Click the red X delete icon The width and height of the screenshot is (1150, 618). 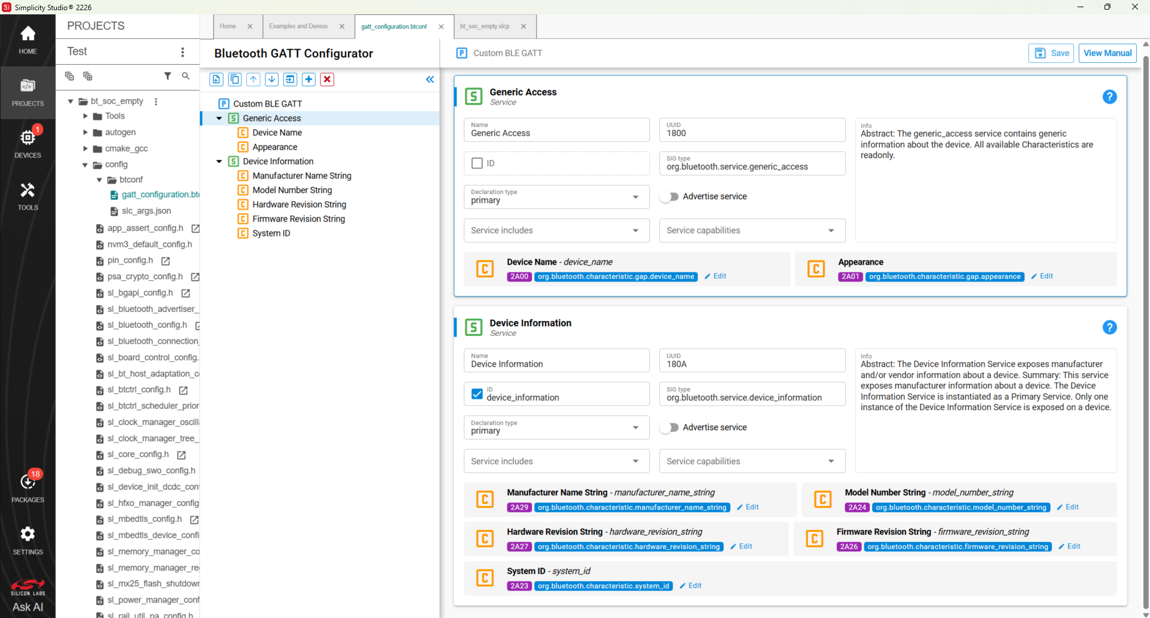327,79
